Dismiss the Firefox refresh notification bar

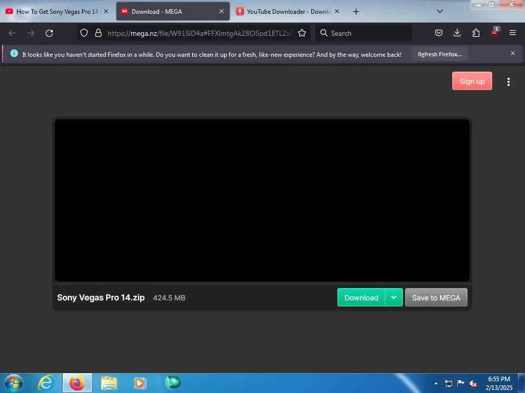tap(512, 53)
